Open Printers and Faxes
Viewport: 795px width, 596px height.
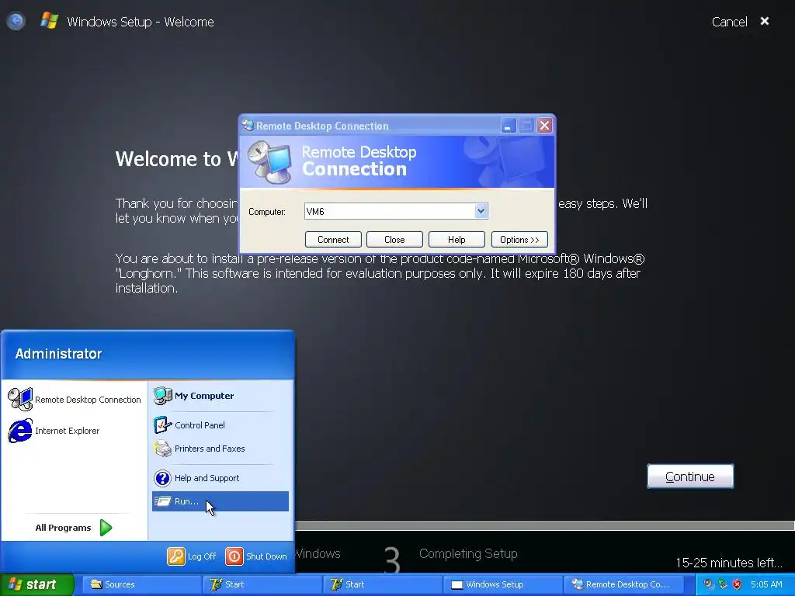[220, 449]
